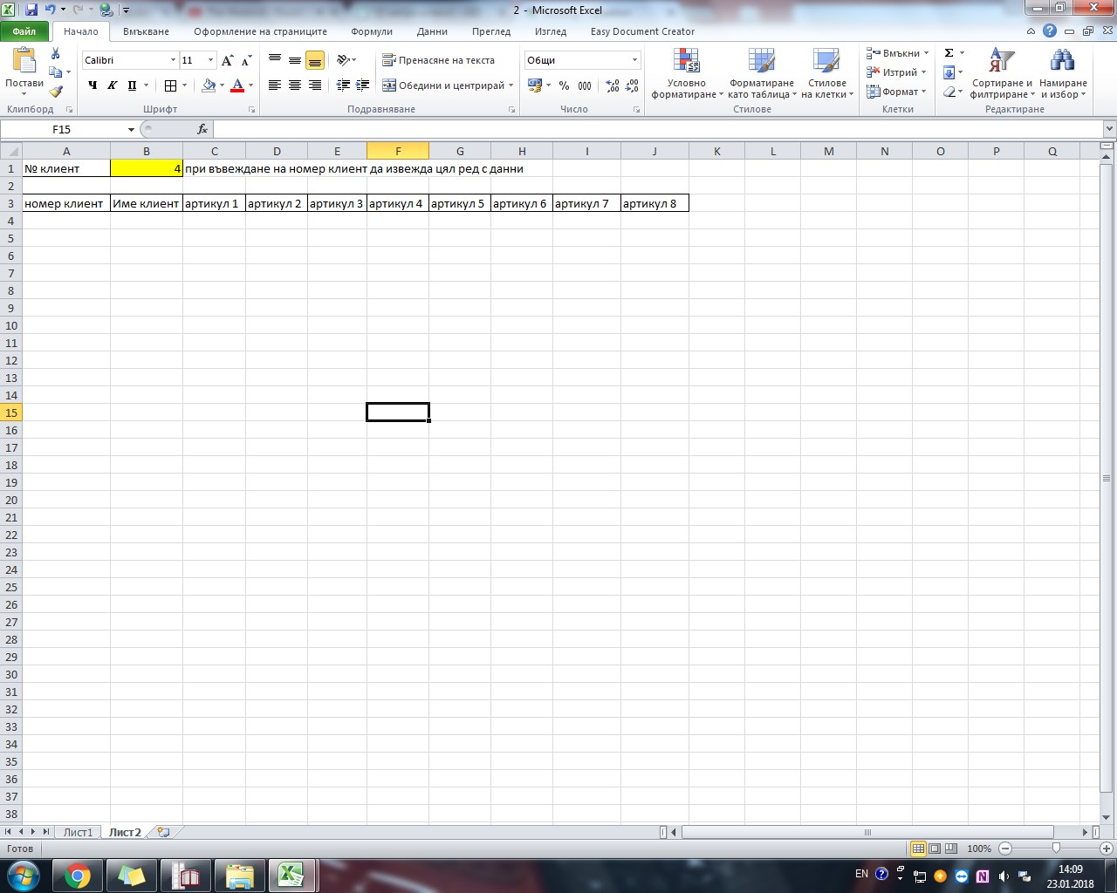Open the Файл tab
This screenshot has width=1117, height=893.
click(x=24, y=31)
